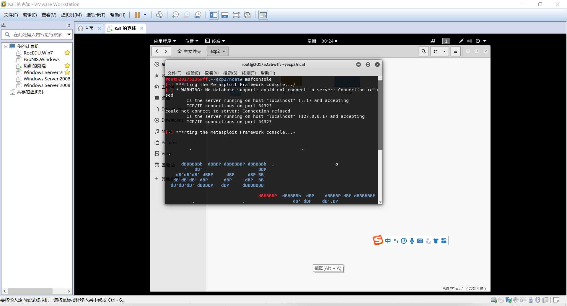The image size is (567, 306).
Task: Open the 编辑(E) menu in VMware
Action: [30, 15]
